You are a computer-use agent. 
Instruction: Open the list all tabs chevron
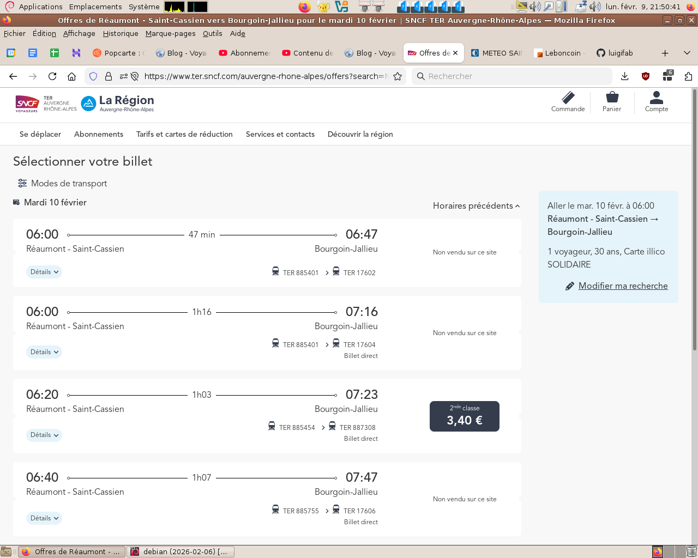(x=687, y=53)
